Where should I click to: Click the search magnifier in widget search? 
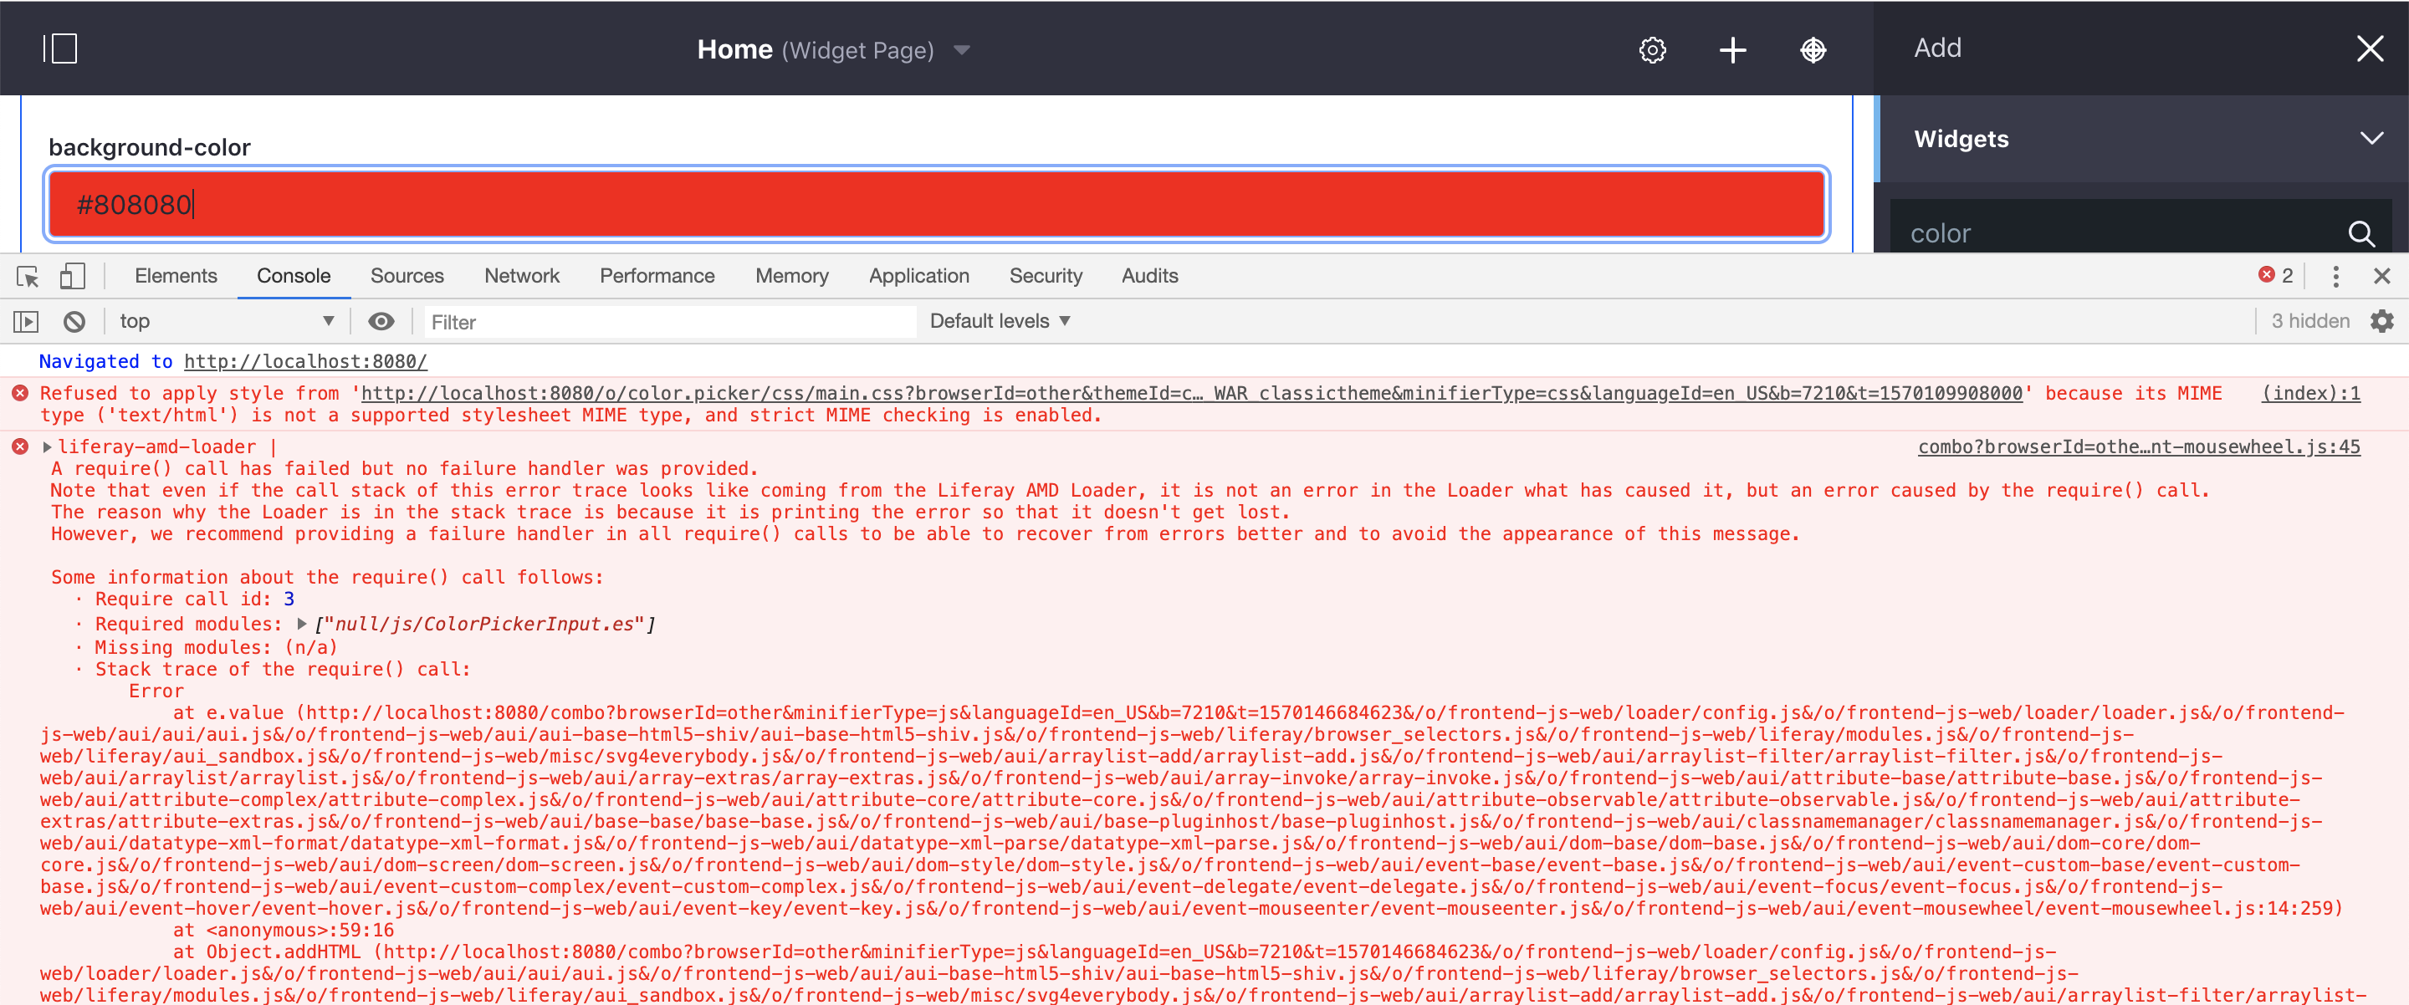(2360, 234)
